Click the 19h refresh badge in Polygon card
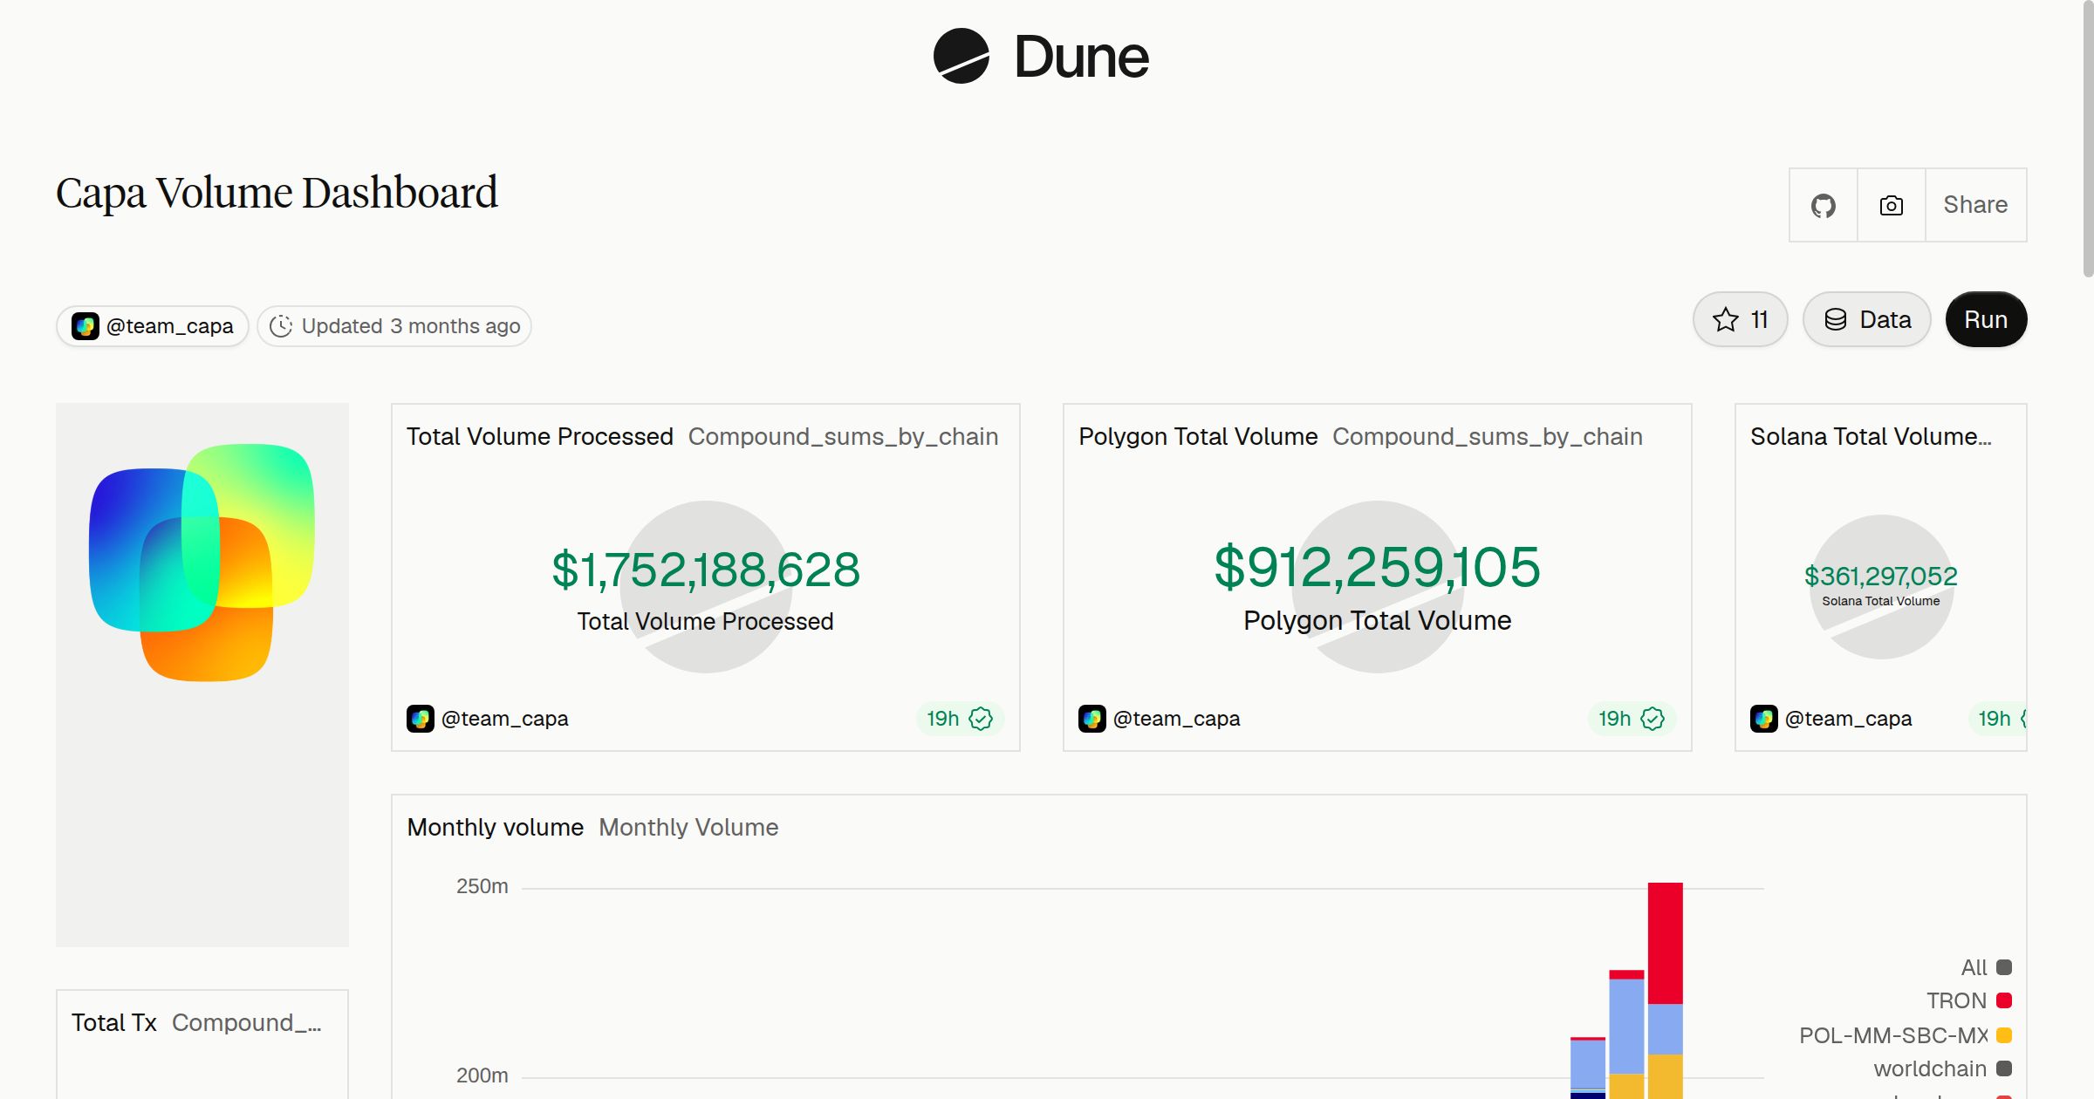The height and width of the screenshot is (1099, 2094). [x=1632, y=719]
